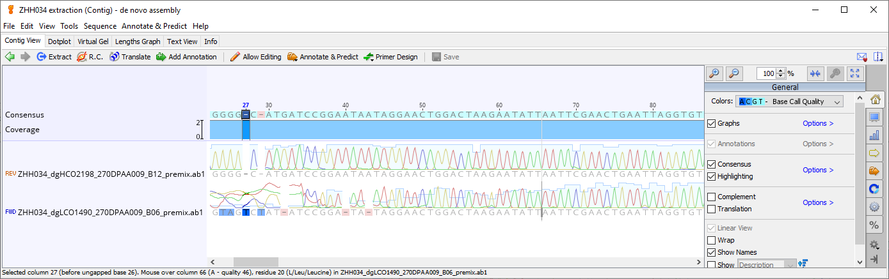Click the zoom to selection arrows button

coord(815,73)
